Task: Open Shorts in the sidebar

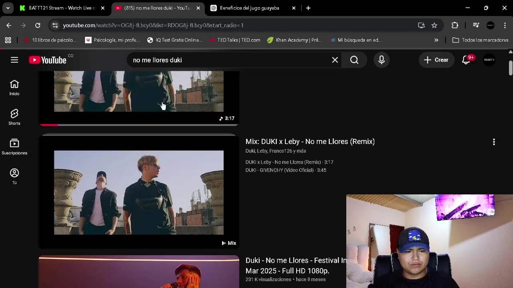Action: pos(14,117)
